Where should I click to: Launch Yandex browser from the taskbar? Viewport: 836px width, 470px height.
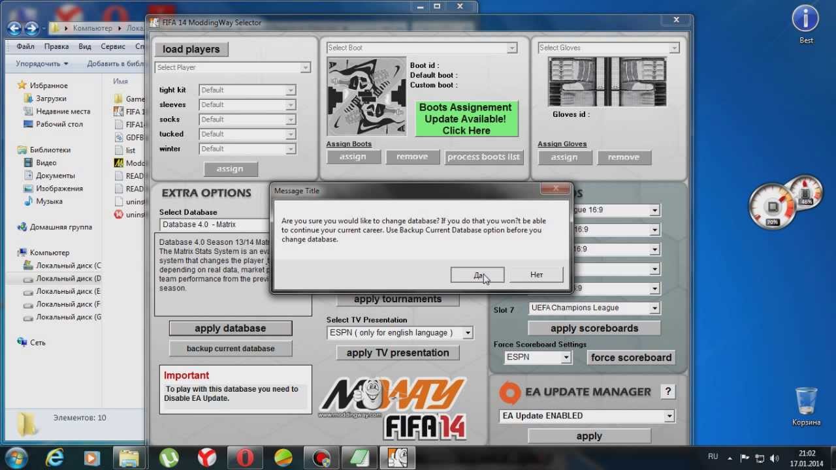point(207,458)
